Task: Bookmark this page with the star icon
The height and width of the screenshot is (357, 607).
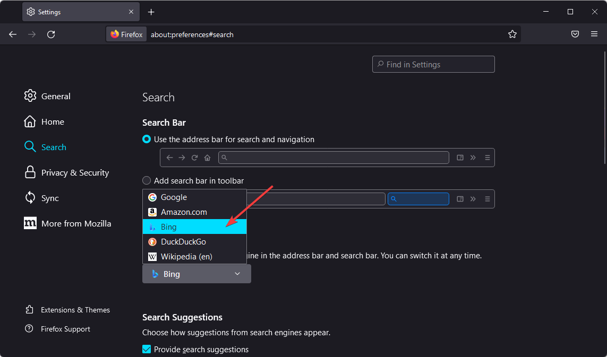Action: (x=512, y=34)
